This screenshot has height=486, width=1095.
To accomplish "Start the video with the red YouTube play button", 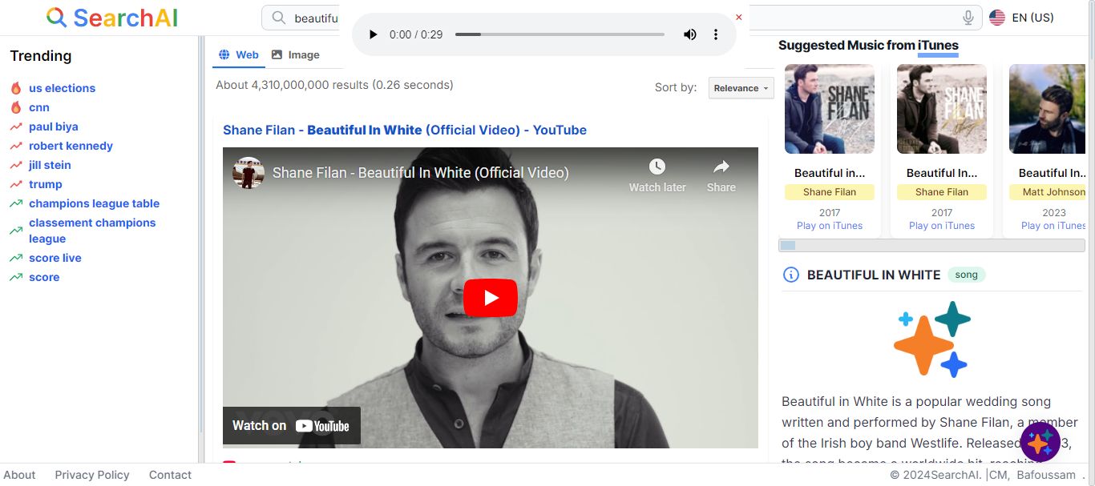I will [491, 298].
